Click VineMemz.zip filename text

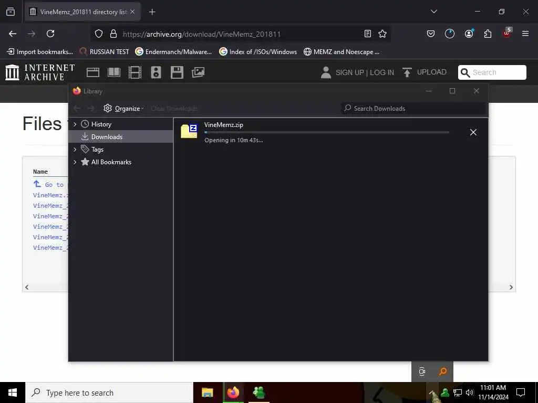point(224,125)
